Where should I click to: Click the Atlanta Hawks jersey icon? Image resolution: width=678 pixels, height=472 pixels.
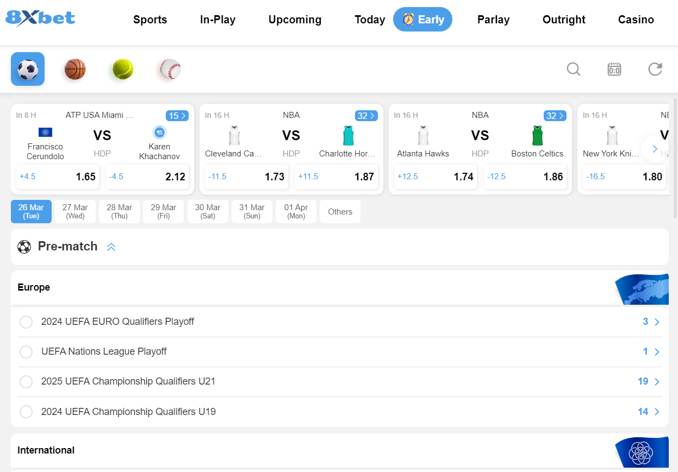click(x=423, y=135)
